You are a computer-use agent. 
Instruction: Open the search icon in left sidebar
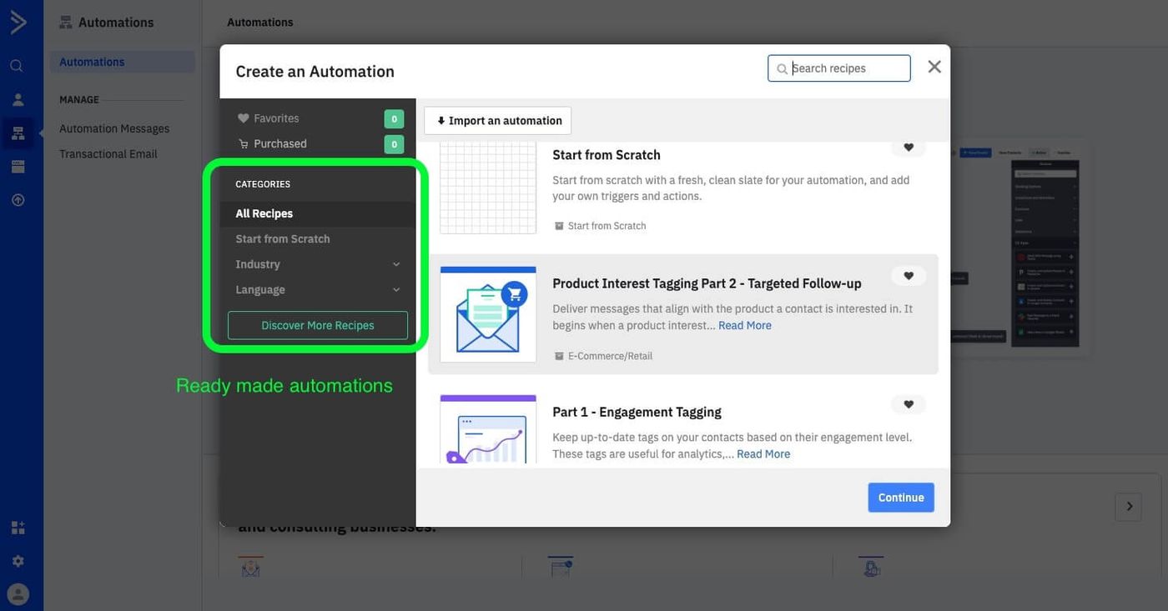click(x=17, y=66)
